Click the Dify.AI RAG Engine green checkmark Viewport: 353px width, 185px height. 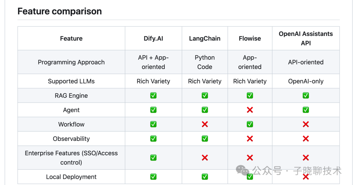coord(153,95)
